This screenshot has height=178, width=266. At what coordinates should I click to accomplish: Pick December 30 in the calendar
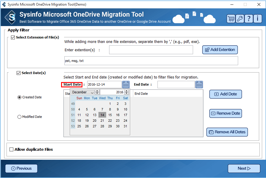pyautogui.click(x=118, y=126)
